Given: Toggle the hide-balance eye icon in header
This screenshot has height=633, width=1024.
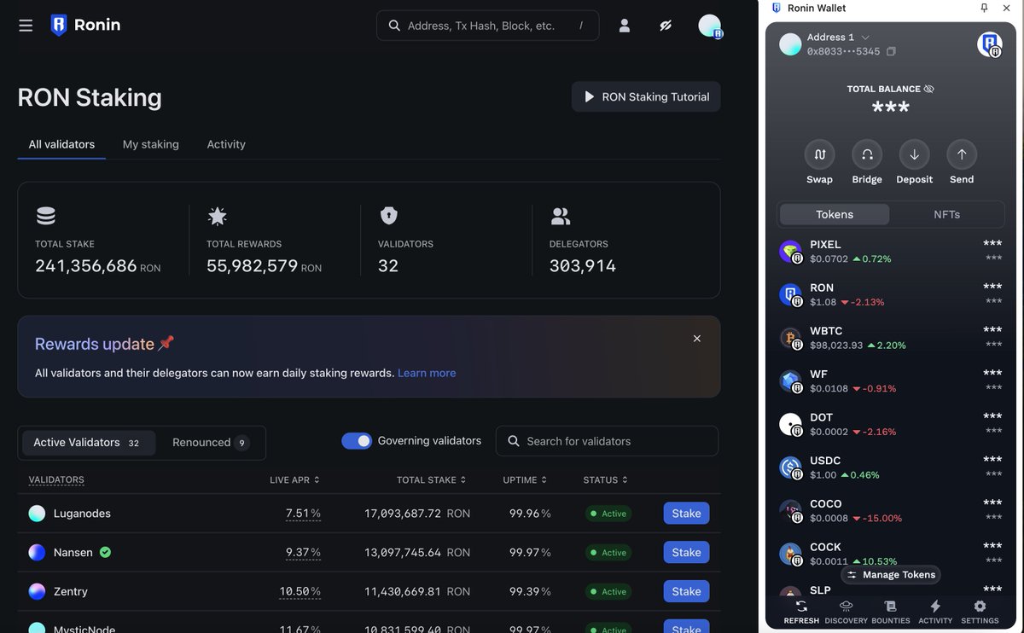Looking at the screenshot, I should pyautogui.click(x=666, y=26).
